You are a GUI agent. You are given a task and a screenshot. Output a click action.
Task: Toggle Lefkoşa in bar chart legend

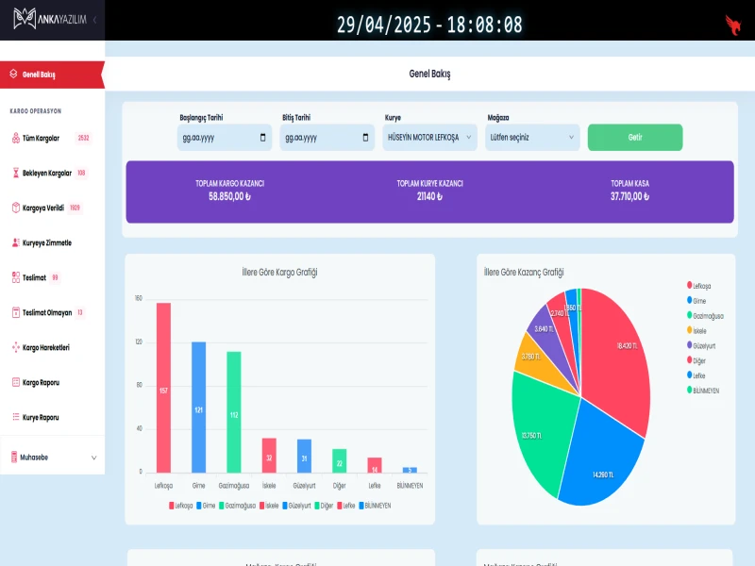181,506
